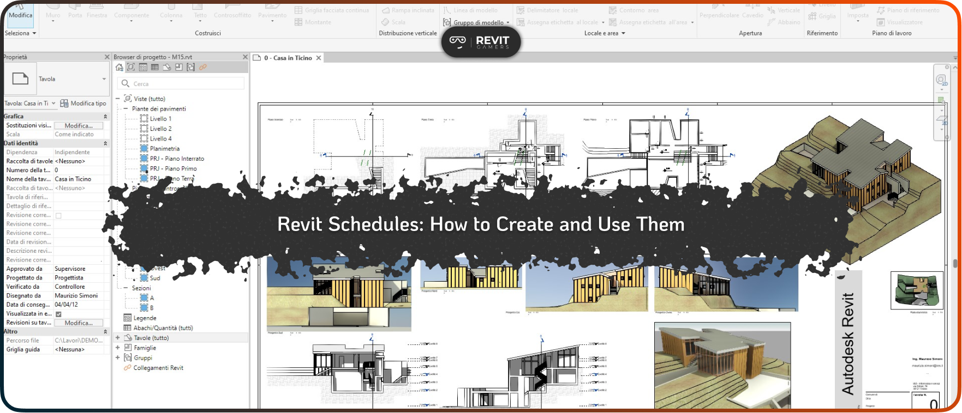Viewport: 962px width, 413px height.
Task: Select Griglia facciata continua tool
Action: (332, 10)
